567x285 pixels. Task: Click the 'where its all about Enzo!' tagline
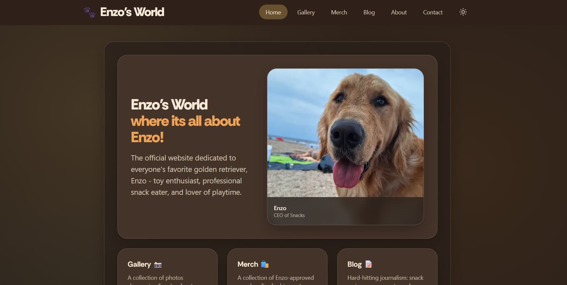tap(186, 129)
